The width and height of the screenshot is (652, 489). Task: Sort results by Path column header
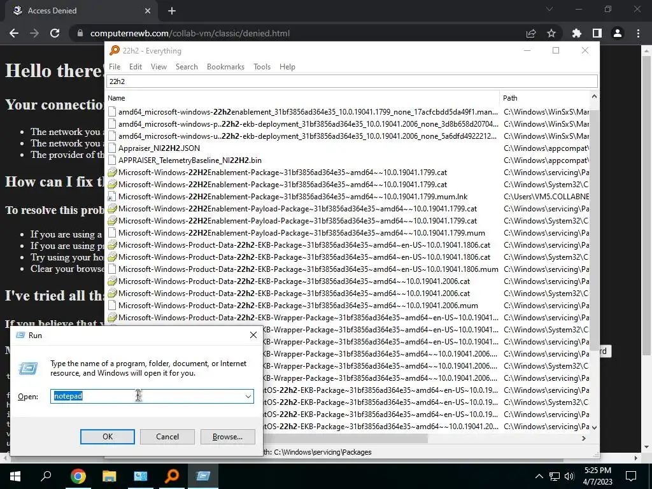[544, 98]
